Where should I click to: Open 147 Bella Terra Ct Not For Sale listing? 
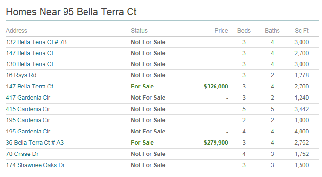pyautogui.click(x=30, y=53)
